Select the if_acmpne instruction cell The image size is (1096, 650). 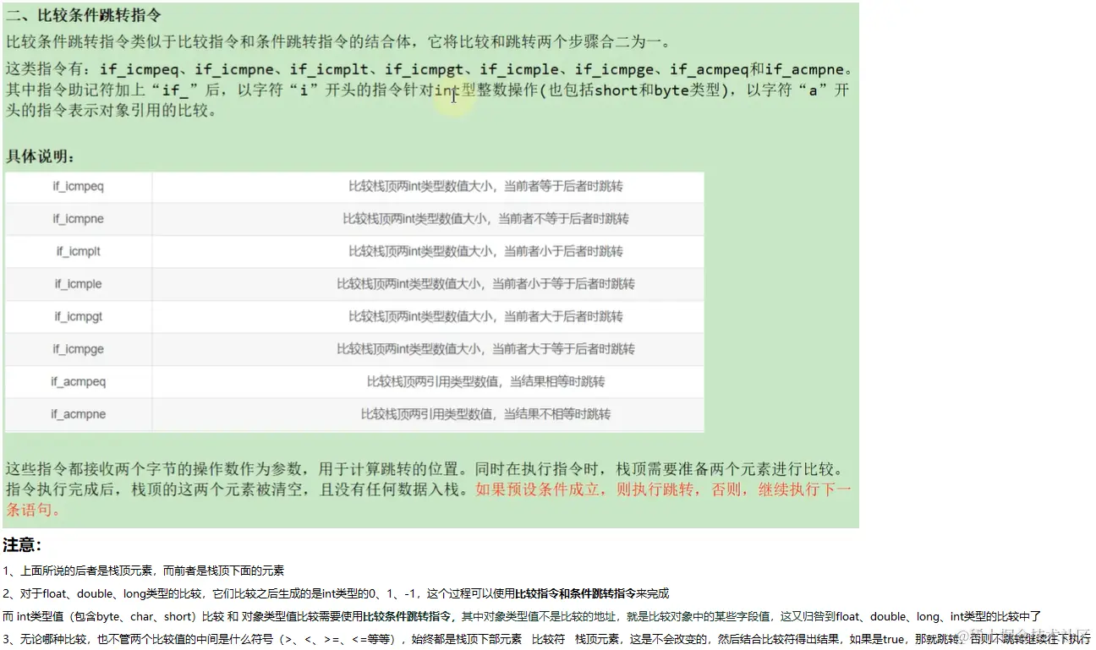click(x=78, y=413)
